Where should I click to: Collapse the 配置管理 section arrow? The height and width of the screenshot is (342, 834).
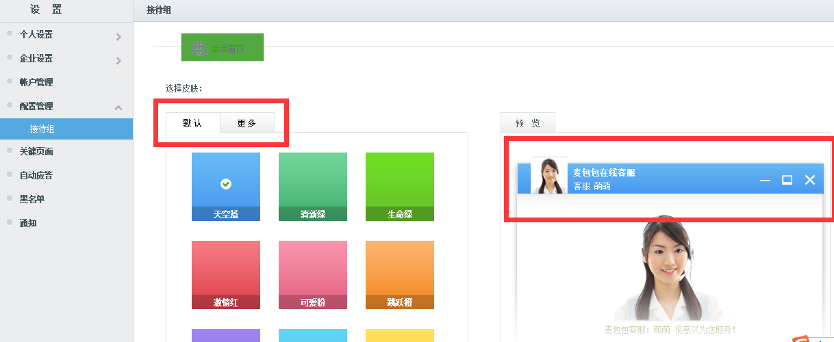click(x=118, y=107)
